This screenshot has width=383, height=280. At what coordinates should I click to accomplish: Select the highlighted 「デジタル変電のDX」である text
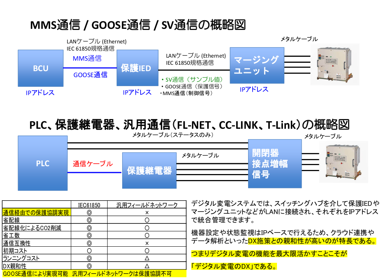point(234,267)
